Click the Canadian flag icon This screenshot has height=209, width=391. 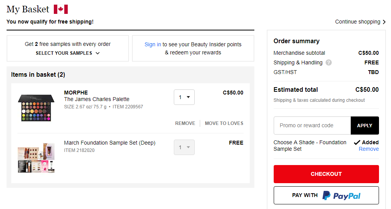61,9
